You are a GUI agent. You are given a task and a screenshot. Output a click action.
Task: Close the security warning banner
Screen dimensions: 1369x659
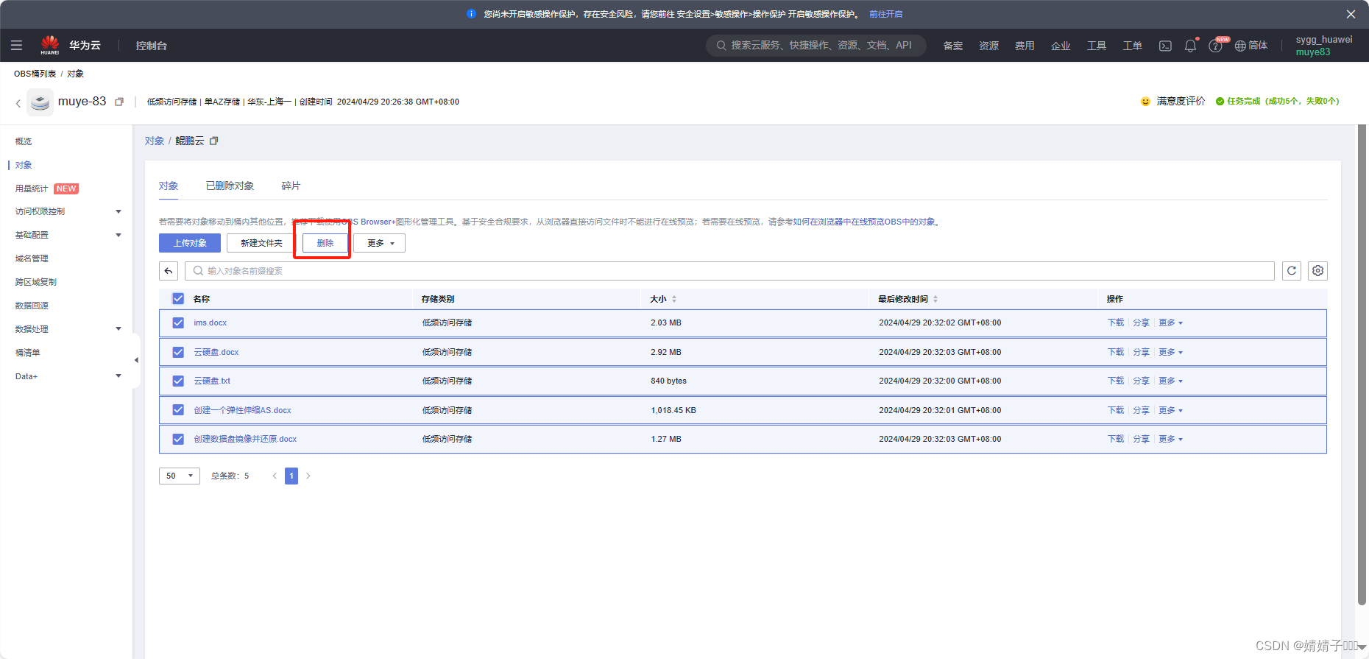pos(1351,14)
